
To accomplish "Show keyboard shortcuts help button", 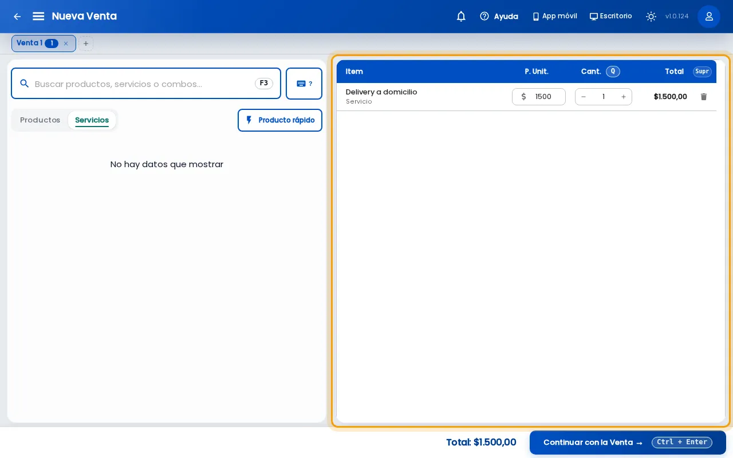I will click(304, 84).
